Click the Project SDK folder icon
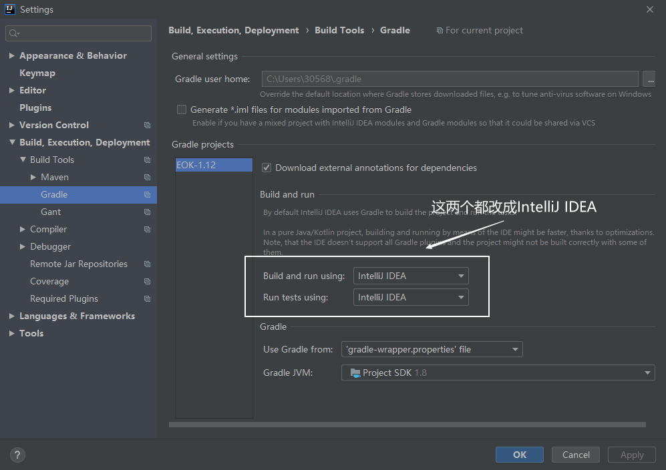The image size is (666, 470). (355, 373)
